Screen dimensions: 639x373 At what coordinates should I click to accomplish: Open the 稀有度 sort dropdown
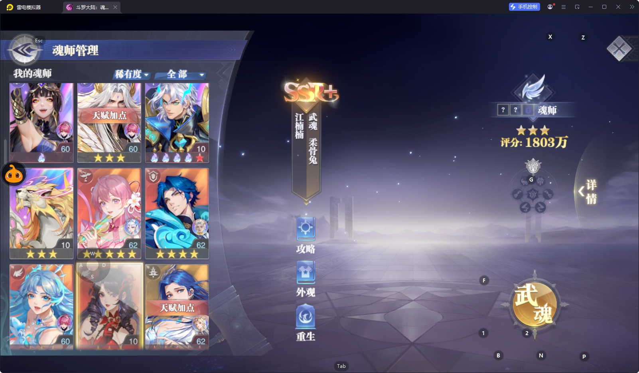[x=132, y=74]
